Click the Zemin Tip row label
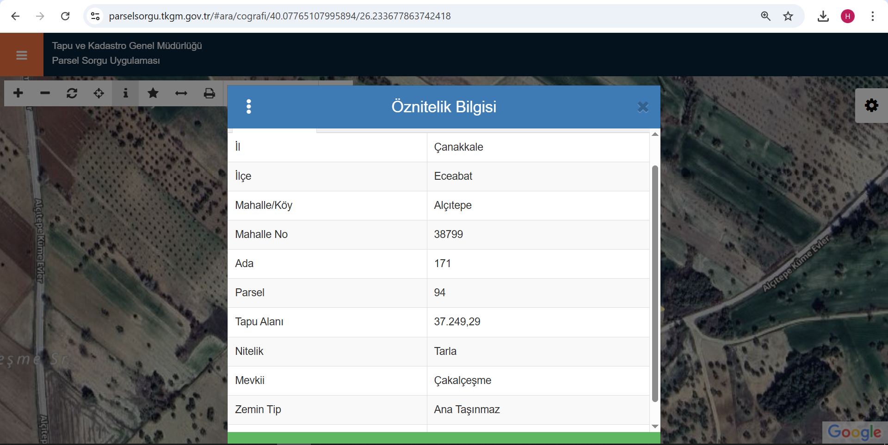This screenshot has width=888, height=445. click(258, 409)
